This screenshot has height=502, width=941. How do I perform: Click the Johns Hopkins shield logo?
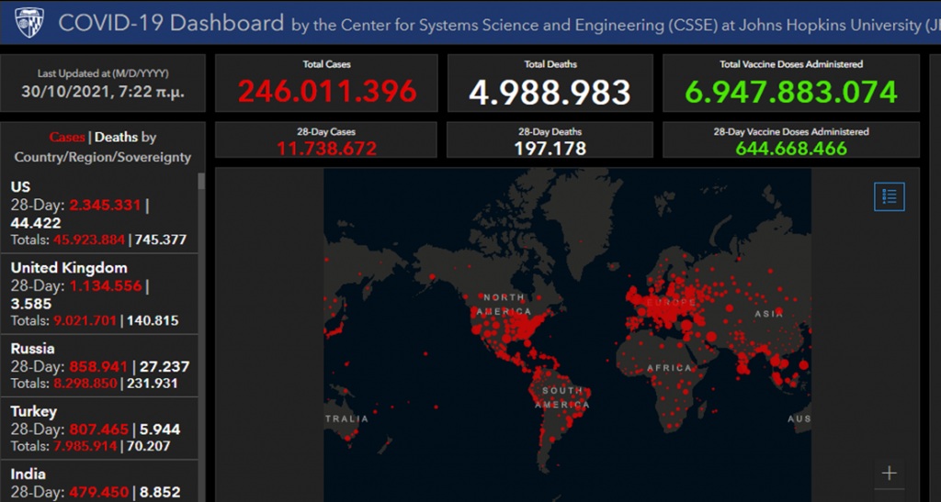click(x=29, y=22)
